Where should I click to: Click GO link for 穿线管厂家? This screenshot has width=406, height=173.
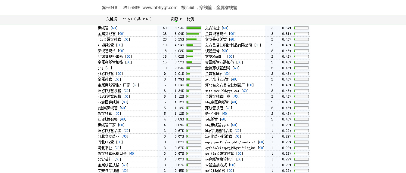[x=121, y=125]
